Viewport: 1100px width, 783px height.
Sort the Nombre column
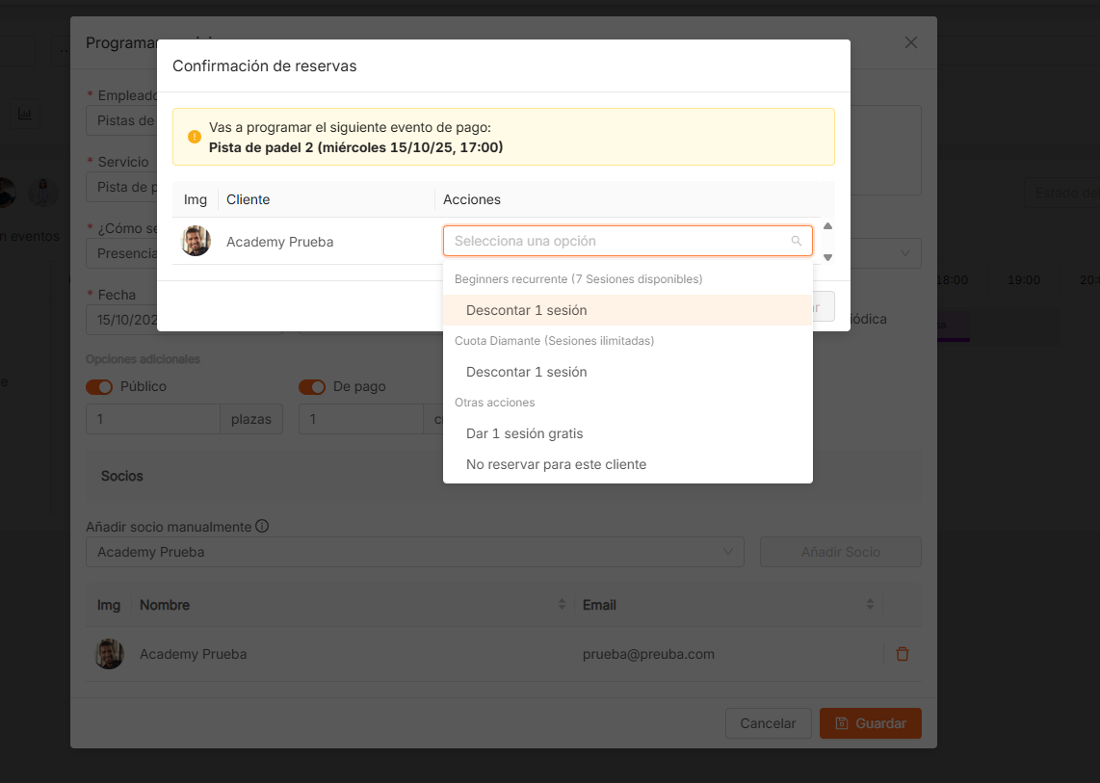[562, 605]
